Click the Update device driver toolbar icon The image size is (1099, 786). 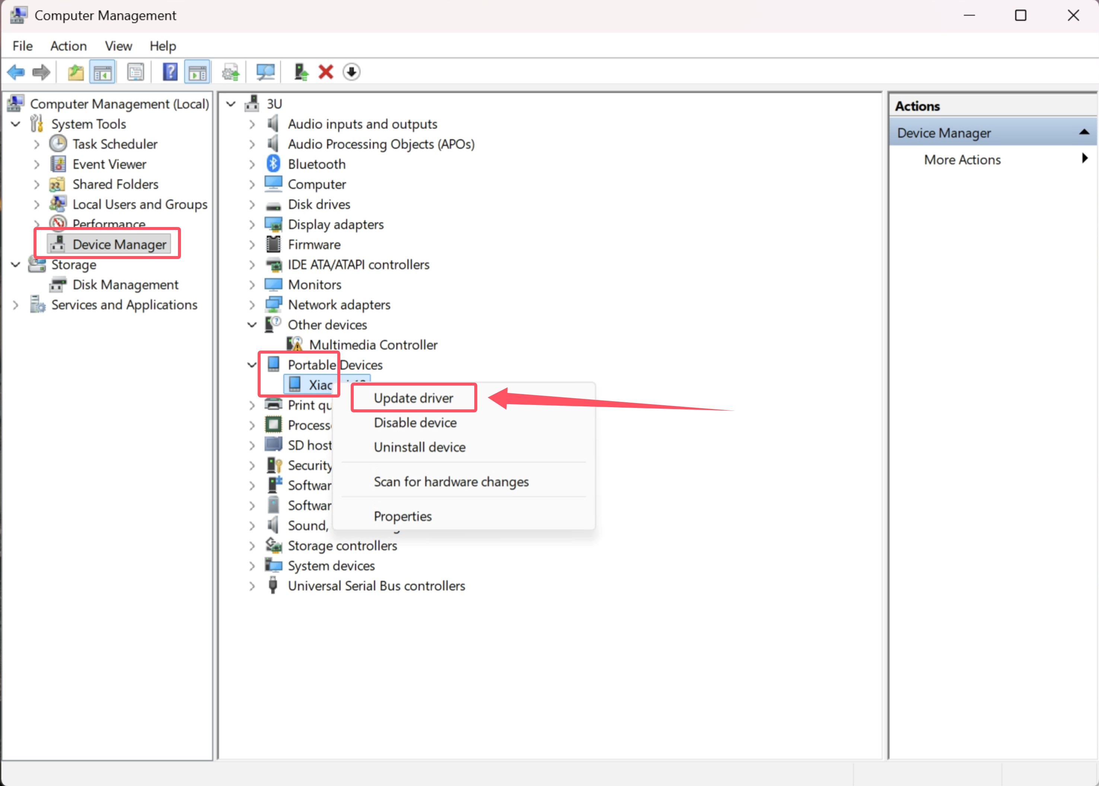pos(230,73)
